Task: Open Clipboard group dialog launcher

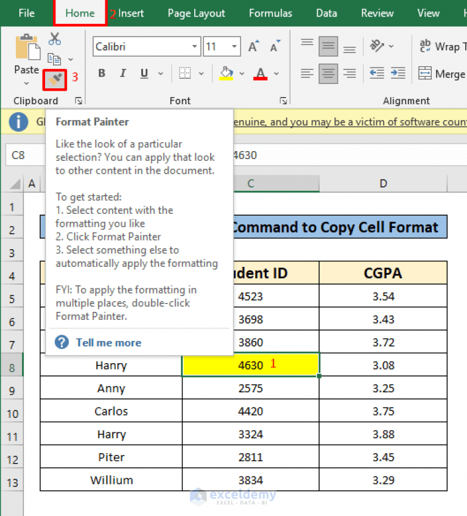Action: [x=79, y=101]
